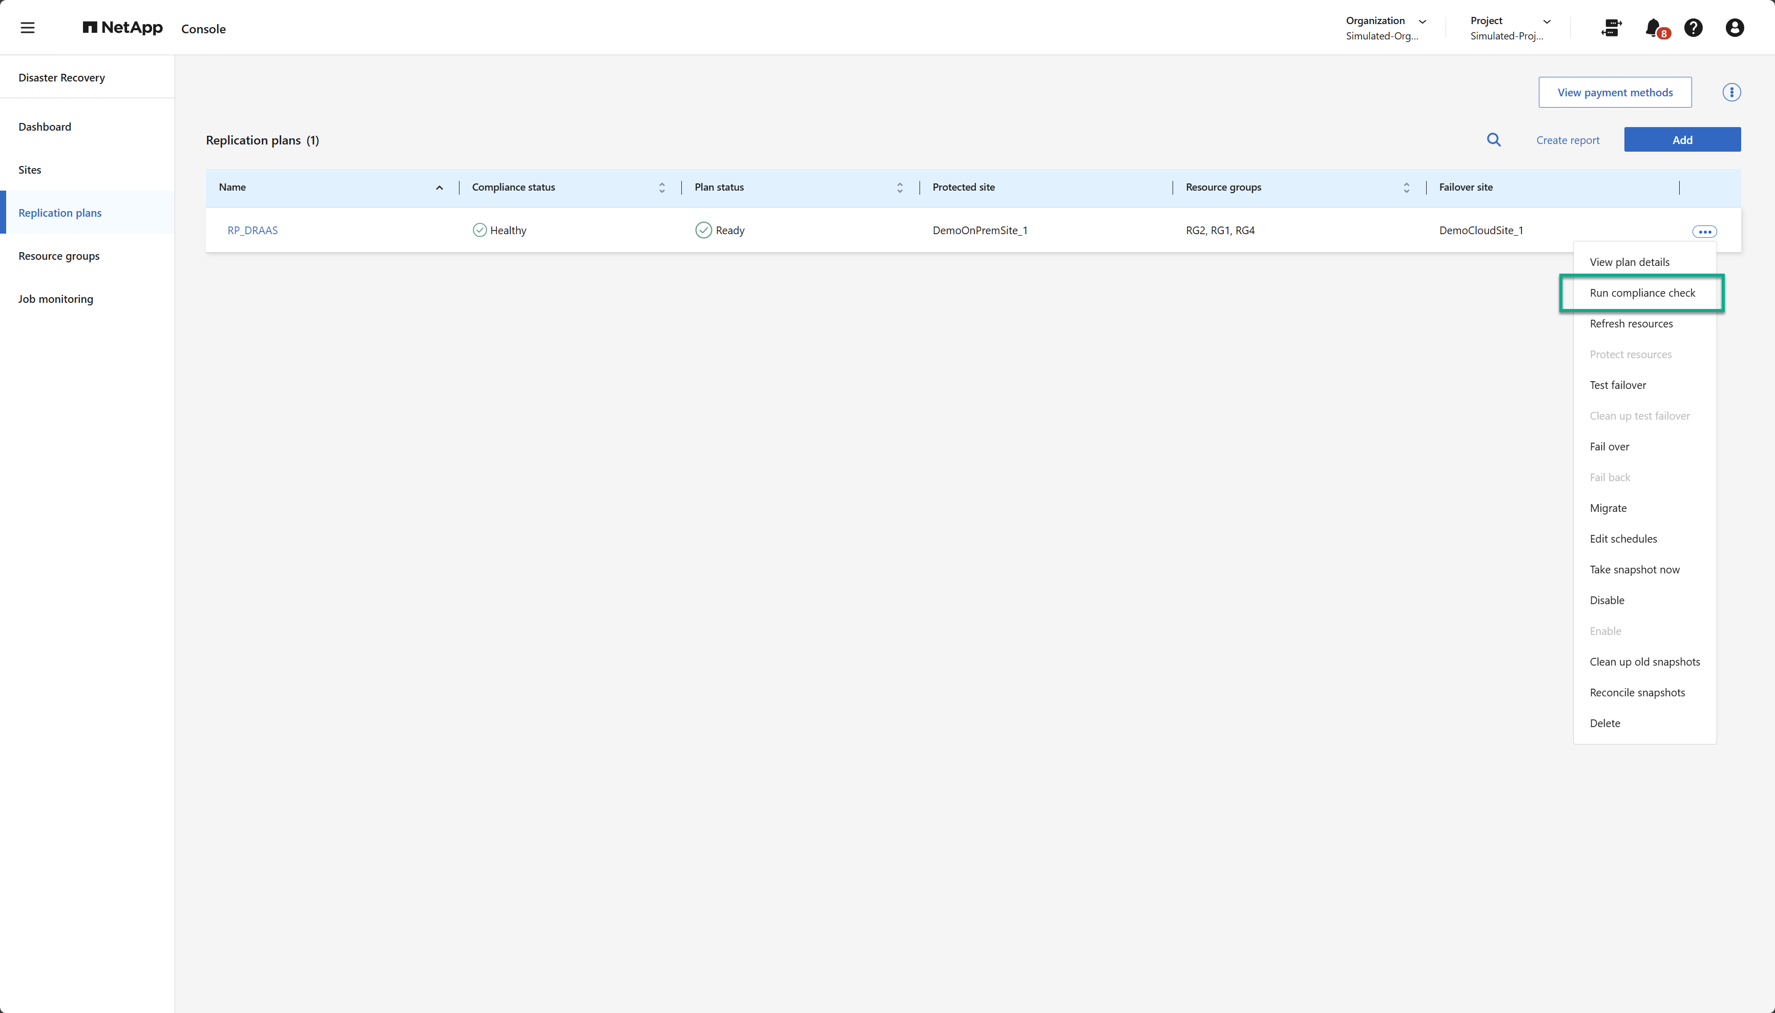Sort by the Plan status column

[x=900, y=187]
